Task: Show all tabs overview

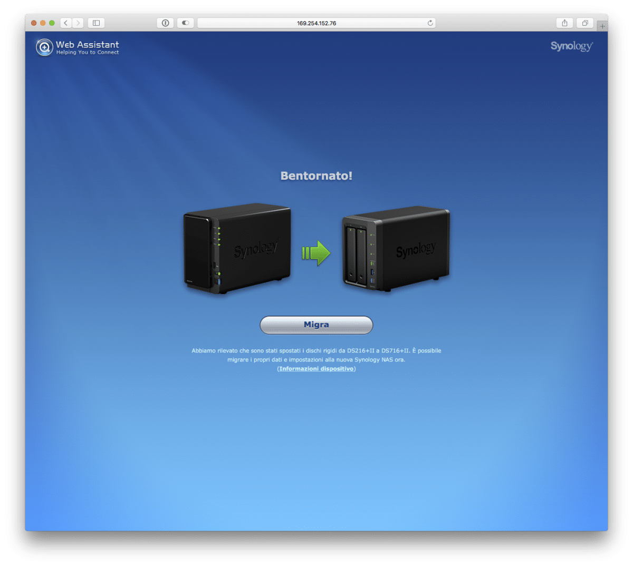Action: tap(584, 23)
